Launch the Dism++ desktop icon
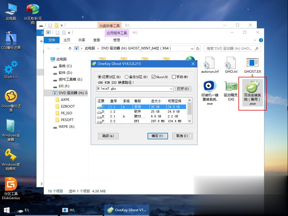The image size is (288, 216). pyautogui.click(x=11, y=70)
